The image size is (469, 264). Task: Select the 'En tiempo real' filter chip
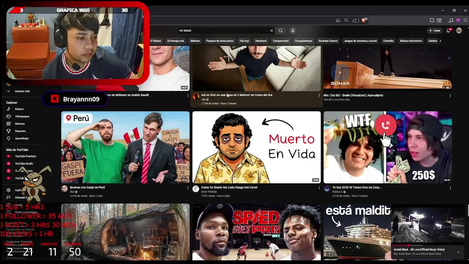coord(176,41)
